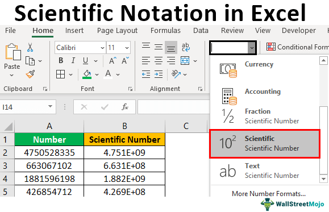This screenshot has width=329, height=212.
Task: Click the format list scroll up arrow
Action: (323, 61)
